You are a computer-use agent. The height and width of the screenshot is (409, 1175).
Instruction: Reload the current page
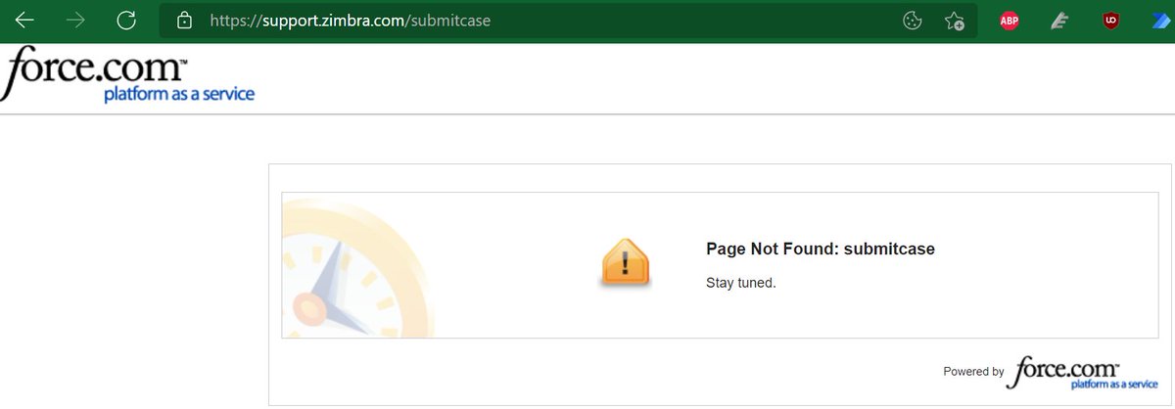[125, 20]
